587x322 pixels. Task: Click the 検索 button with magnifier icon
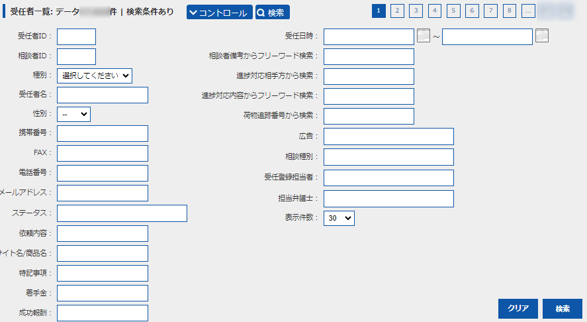point(272,13)
